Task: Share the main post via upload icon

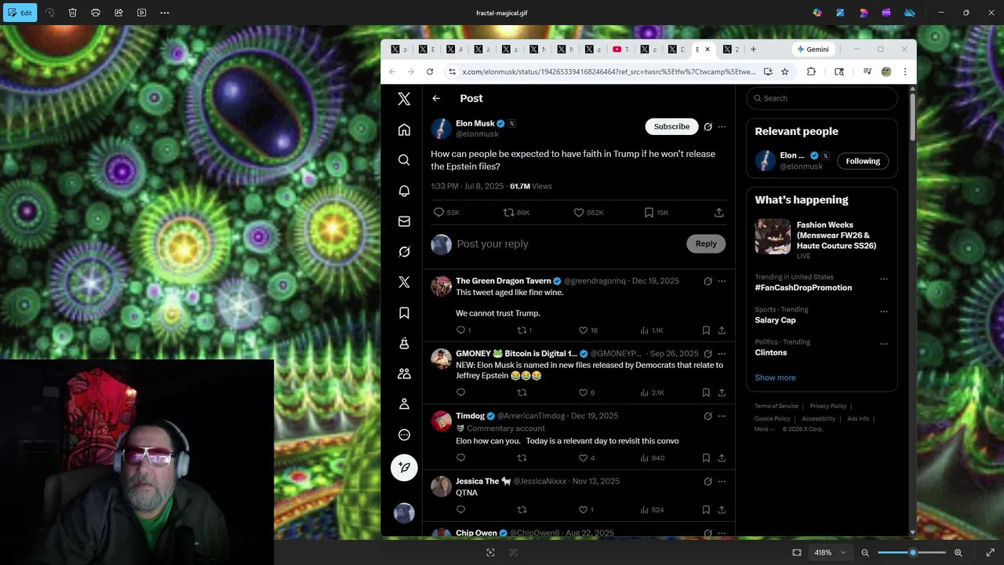Action: pyautogui.click(x=718, y=213)
